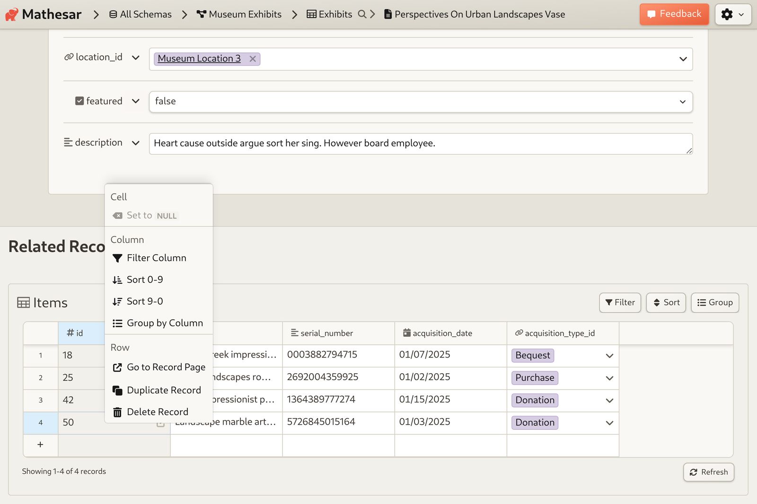Click the Sort button in Items
757x504 pixels.
coord(666,302)
